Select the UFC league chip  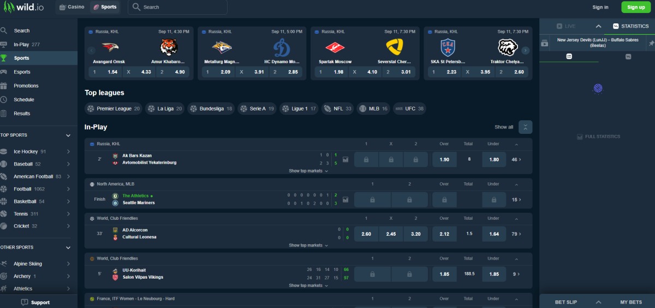(410, 109)
